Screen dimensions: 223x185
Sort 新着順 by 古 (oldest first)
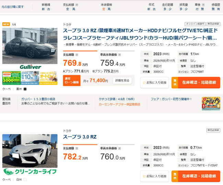click(48, 9)
